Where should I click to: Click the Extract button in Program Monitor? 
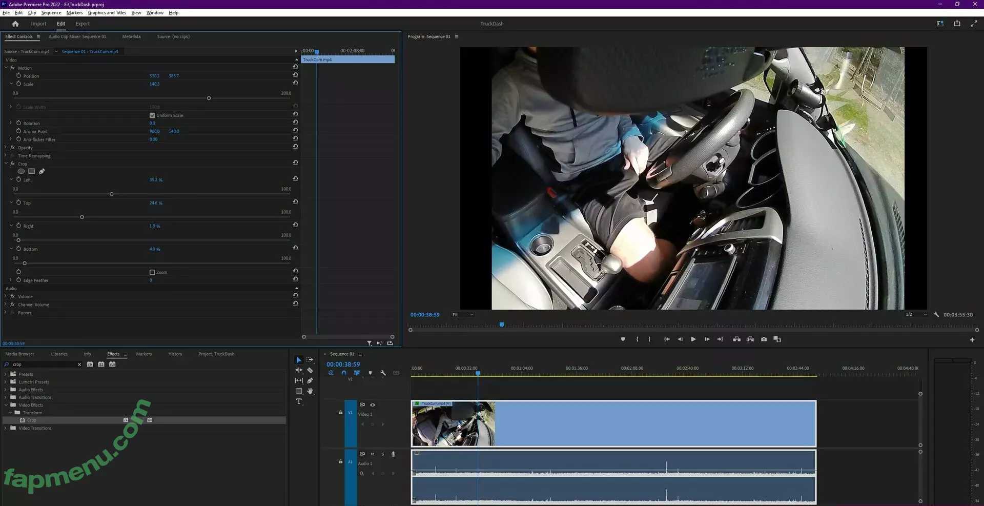pyautogui.click(x=750, y=339)
